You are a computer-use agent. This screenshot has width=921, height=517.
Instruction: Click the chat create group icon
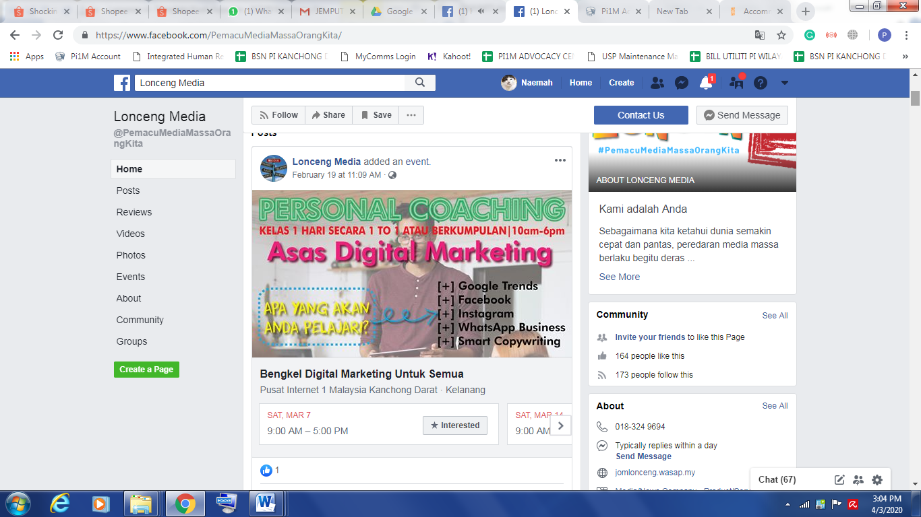858,479
